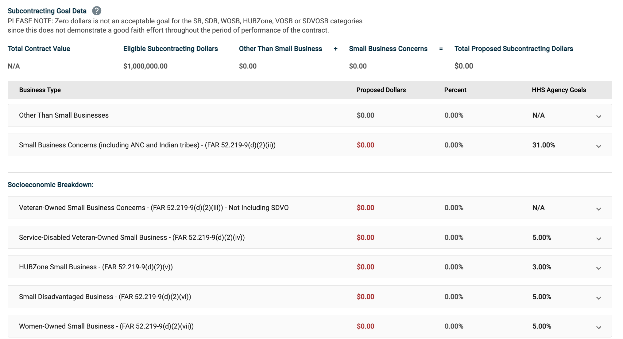
Task: Click the Proposed Dollars column header
Action: click(381, 90)
